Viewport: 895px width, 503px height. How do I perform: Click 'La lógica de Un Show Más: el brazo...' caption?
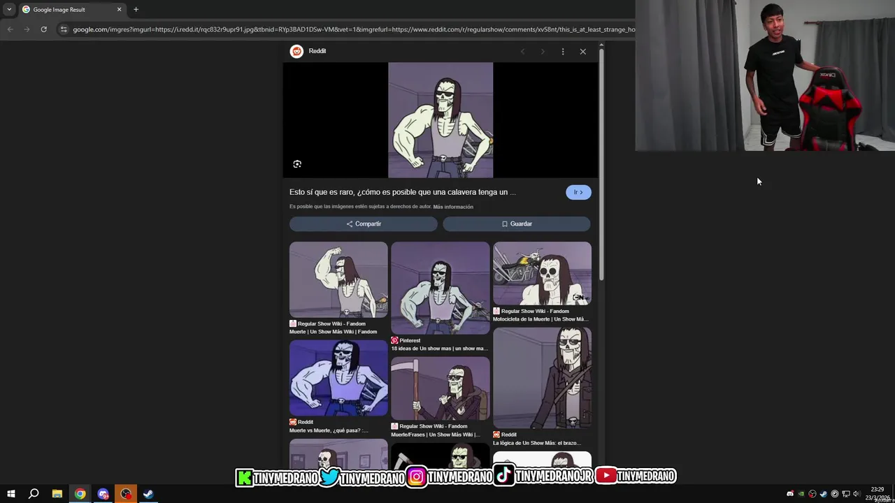[x=537, y=443]
